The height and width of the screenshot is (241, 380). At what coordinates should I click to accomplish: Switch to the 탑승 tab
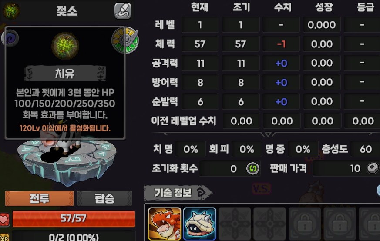click(104, 198)
